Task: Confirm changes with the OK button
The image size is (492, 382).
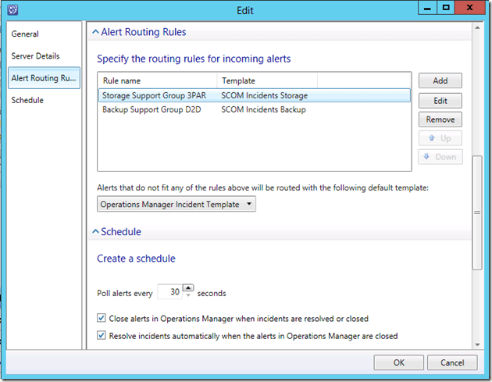Action: tap(398, 362)
